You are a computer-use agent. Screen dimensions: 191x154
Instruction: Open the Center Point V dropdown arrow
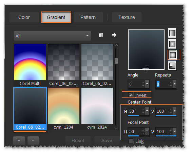click(x=175, y=111)
